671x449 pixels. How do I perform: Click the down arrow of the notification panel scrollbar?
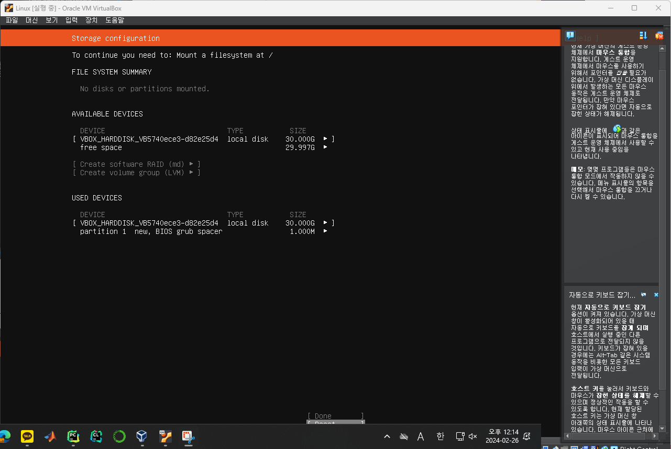click(x=662, y=429)
